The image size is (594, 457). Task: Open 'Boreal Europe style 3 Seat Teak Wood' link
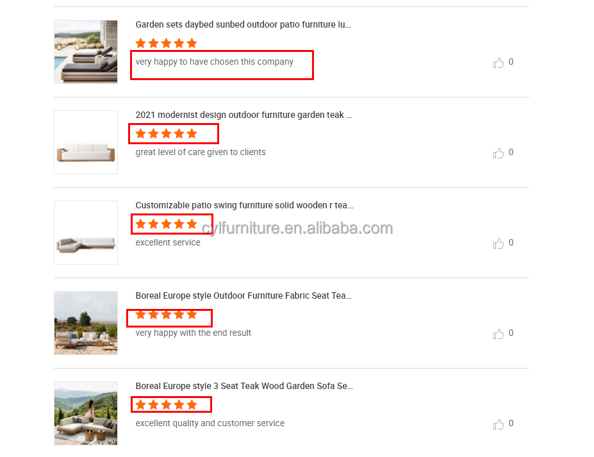coord(244,386)
